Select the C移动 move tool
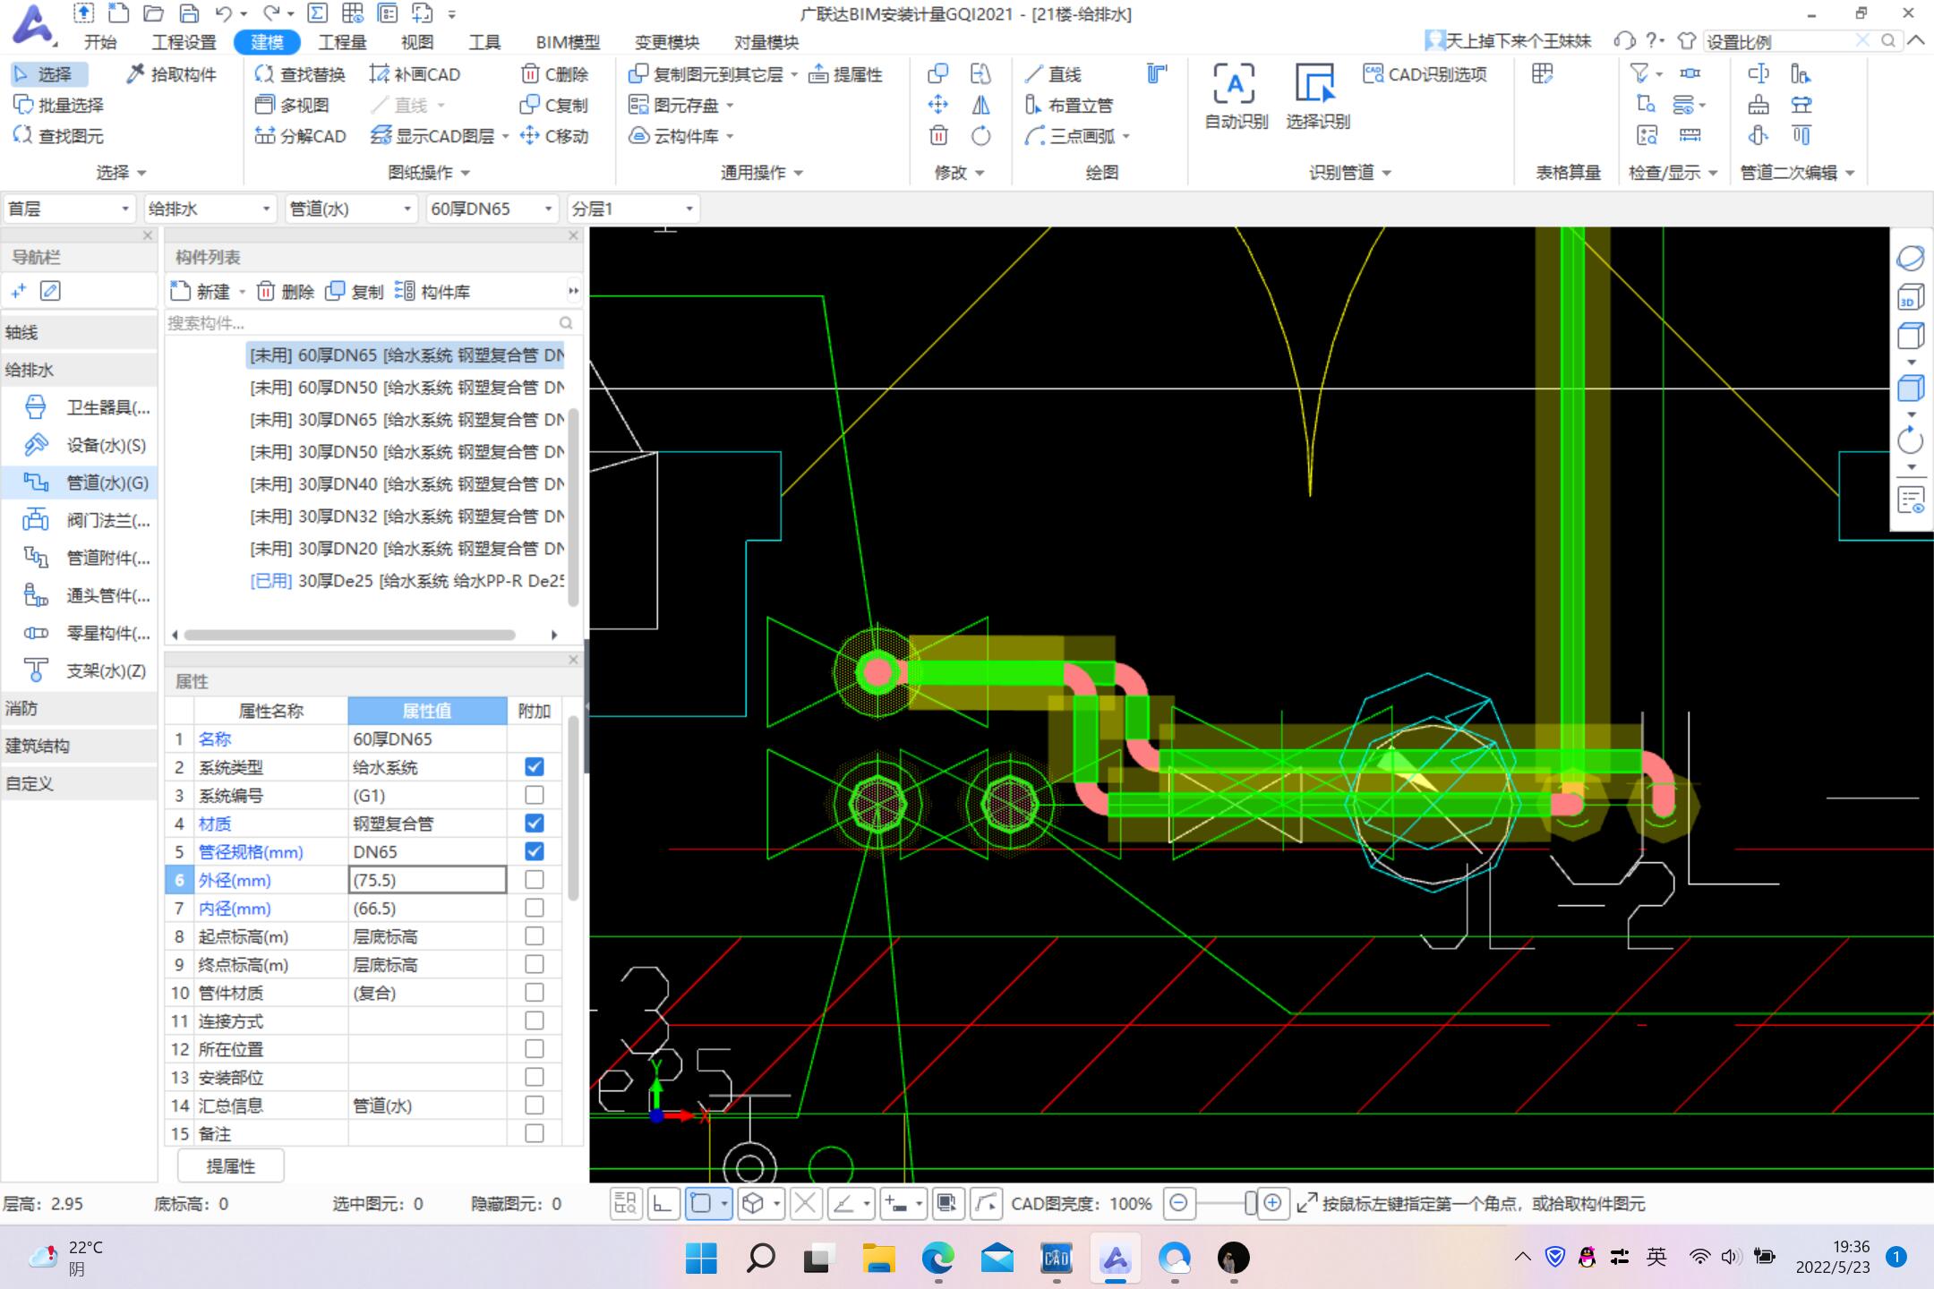This screenshot has width=1934, height=1289. [554, 136]
